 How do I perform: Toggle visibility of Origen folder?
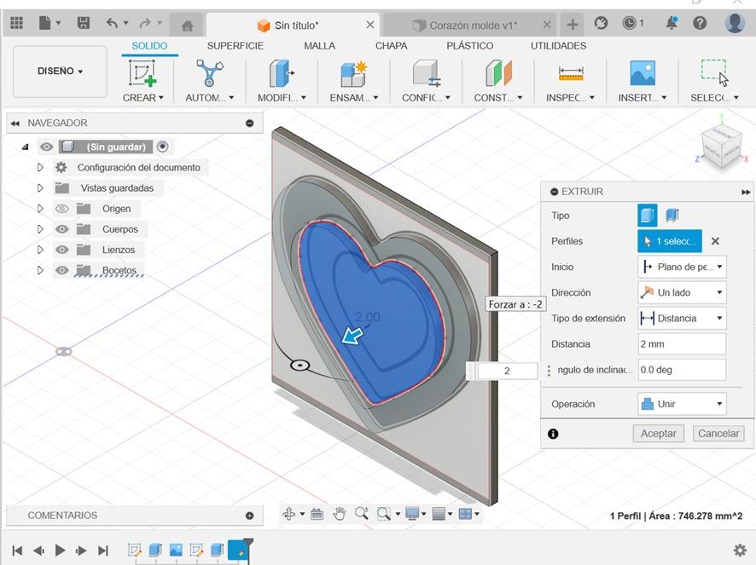click(x=61, y=209)
